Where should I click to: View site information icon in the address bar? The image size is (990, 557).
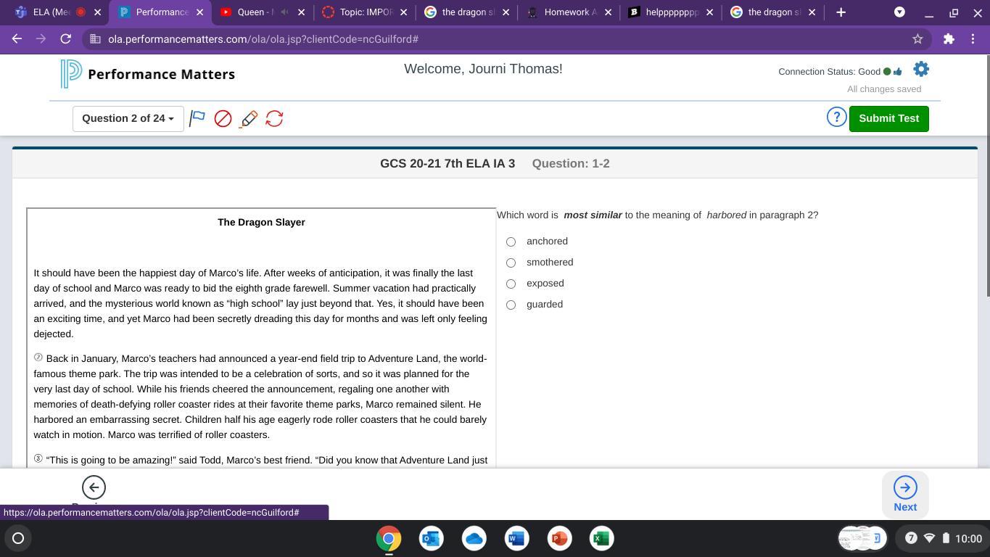pyautogui.click(x=95, y=39)
